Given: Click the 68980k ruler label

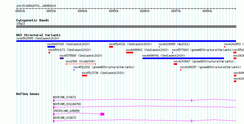Looking at the screenshot, I should (x=207, y=11).
